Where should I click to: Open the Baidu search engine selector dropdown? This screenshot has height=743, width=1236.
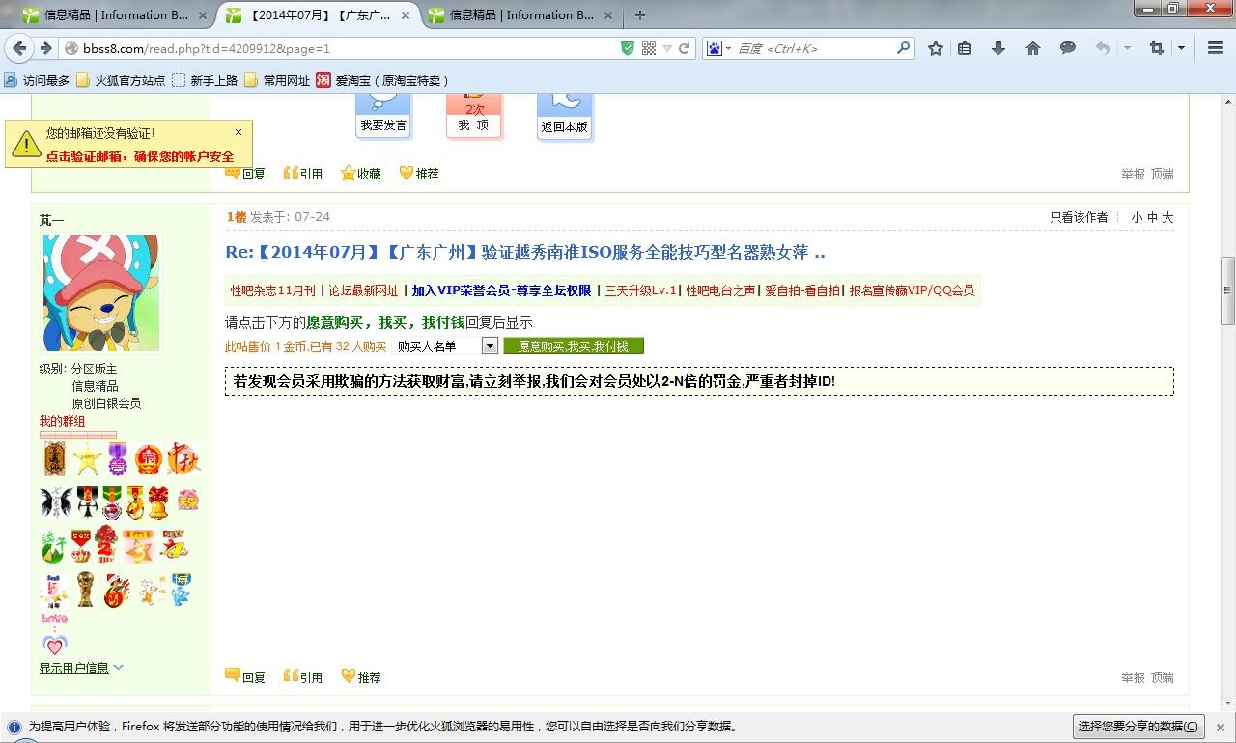click(718, 48)
